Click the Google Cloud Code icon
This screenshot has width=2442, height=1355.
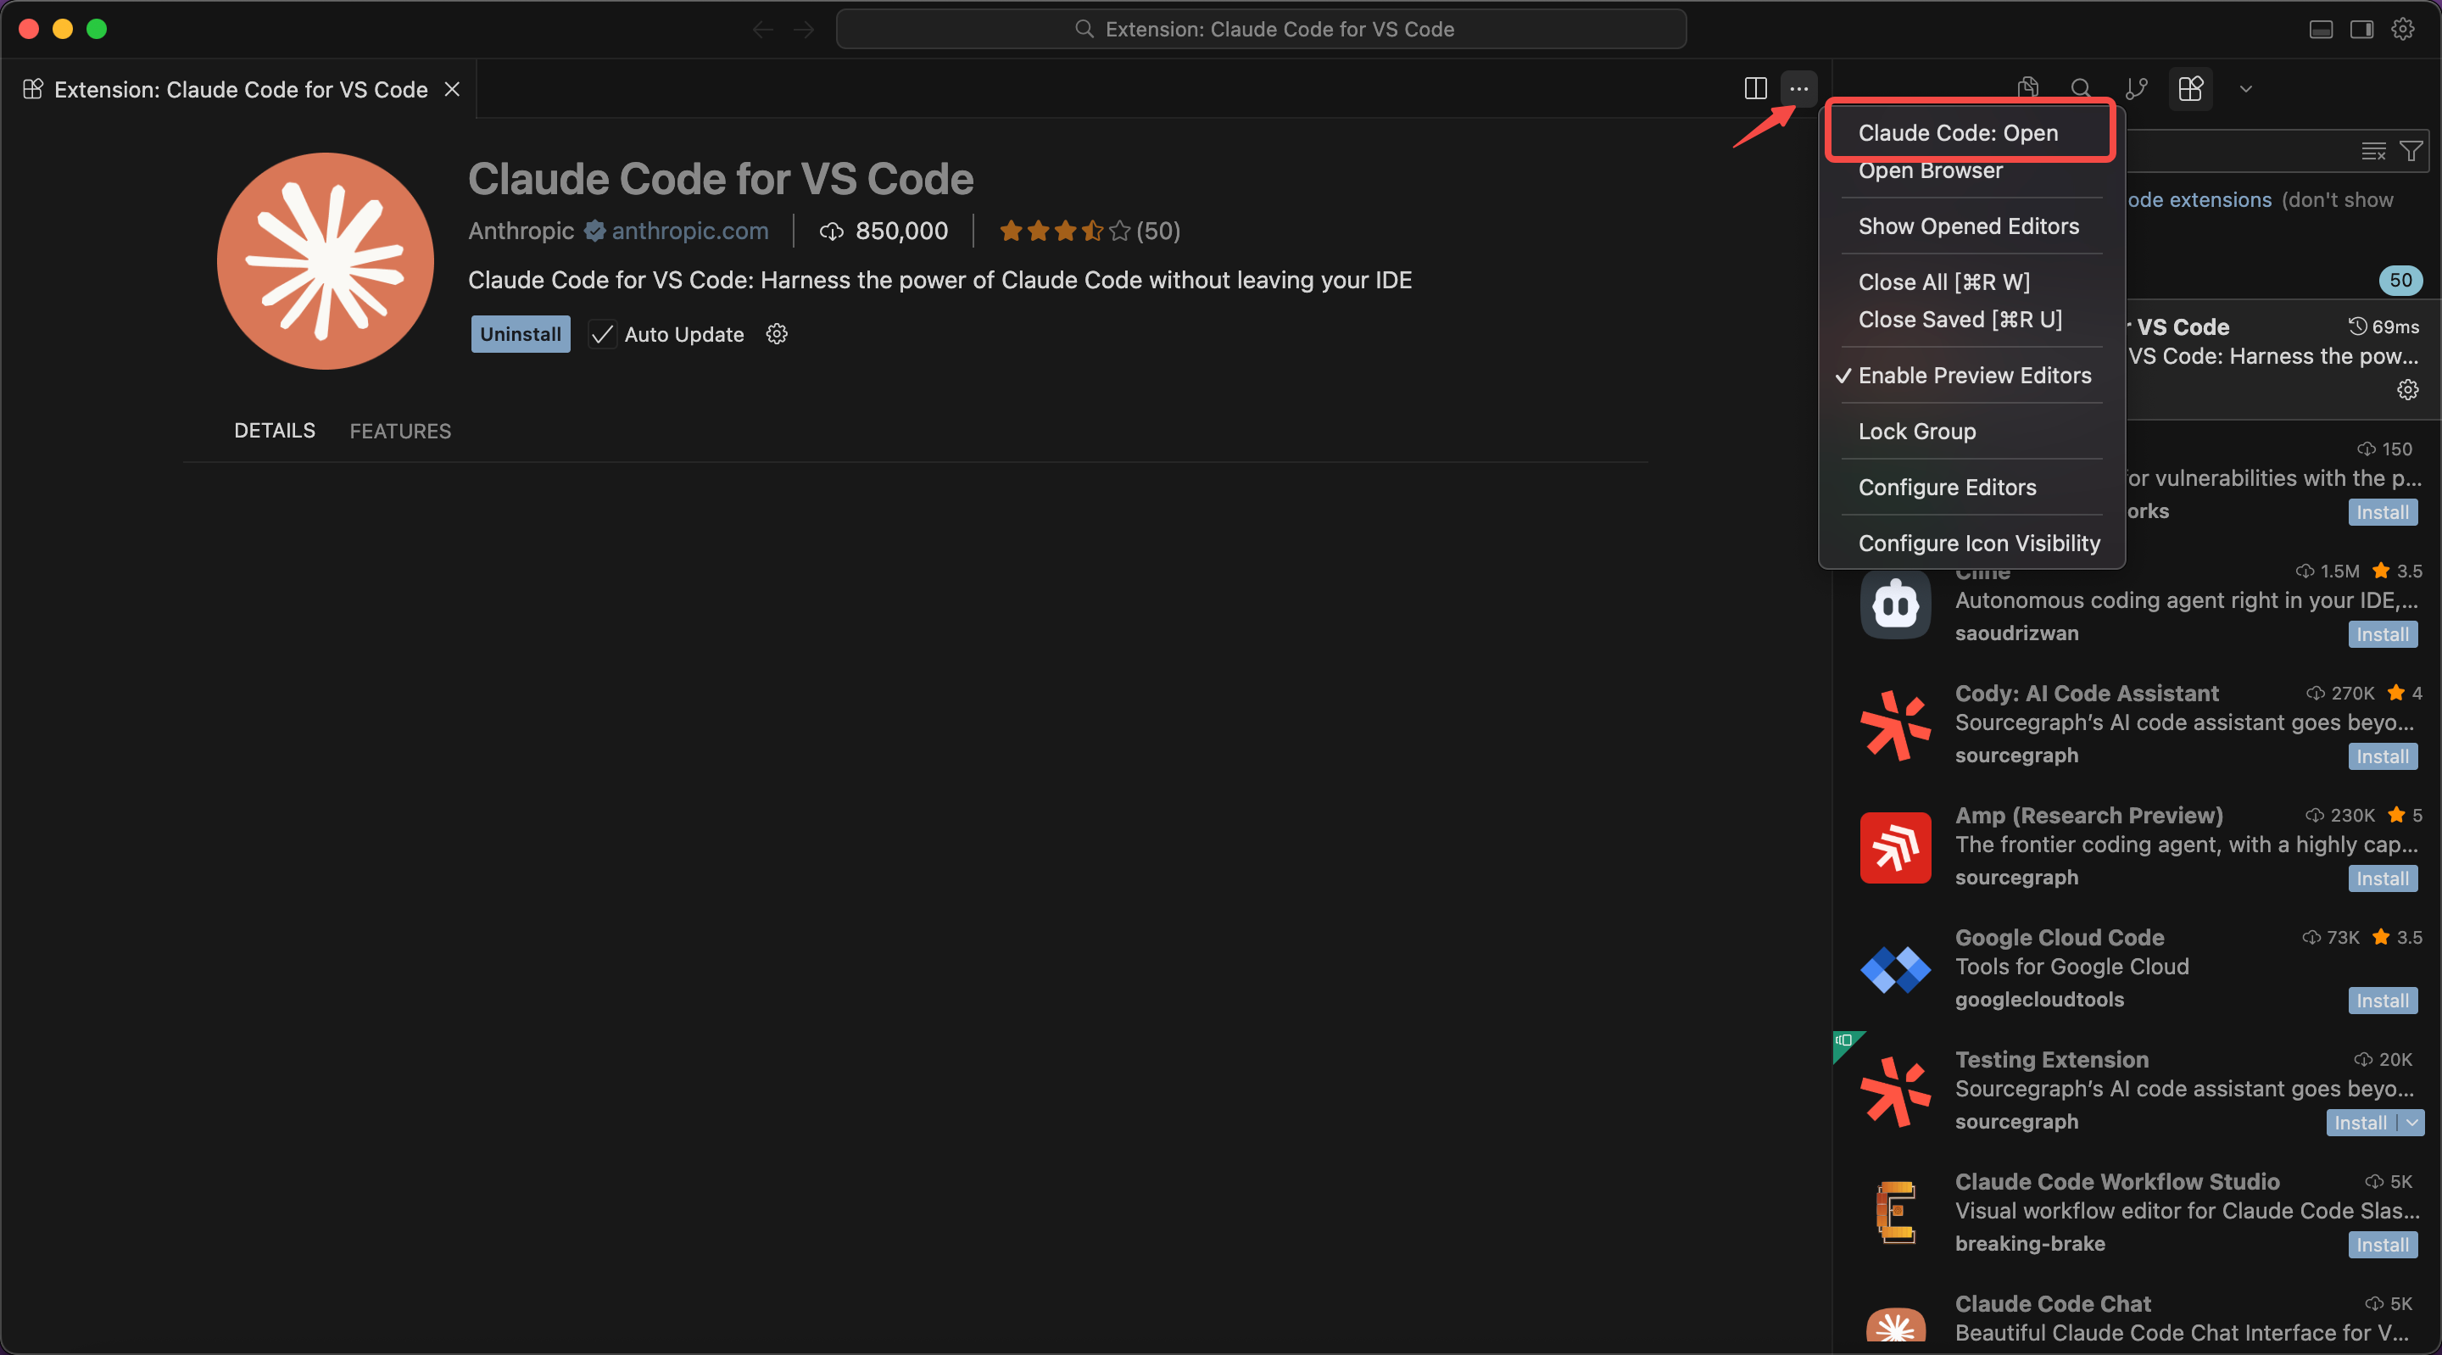click(1895, 969)
